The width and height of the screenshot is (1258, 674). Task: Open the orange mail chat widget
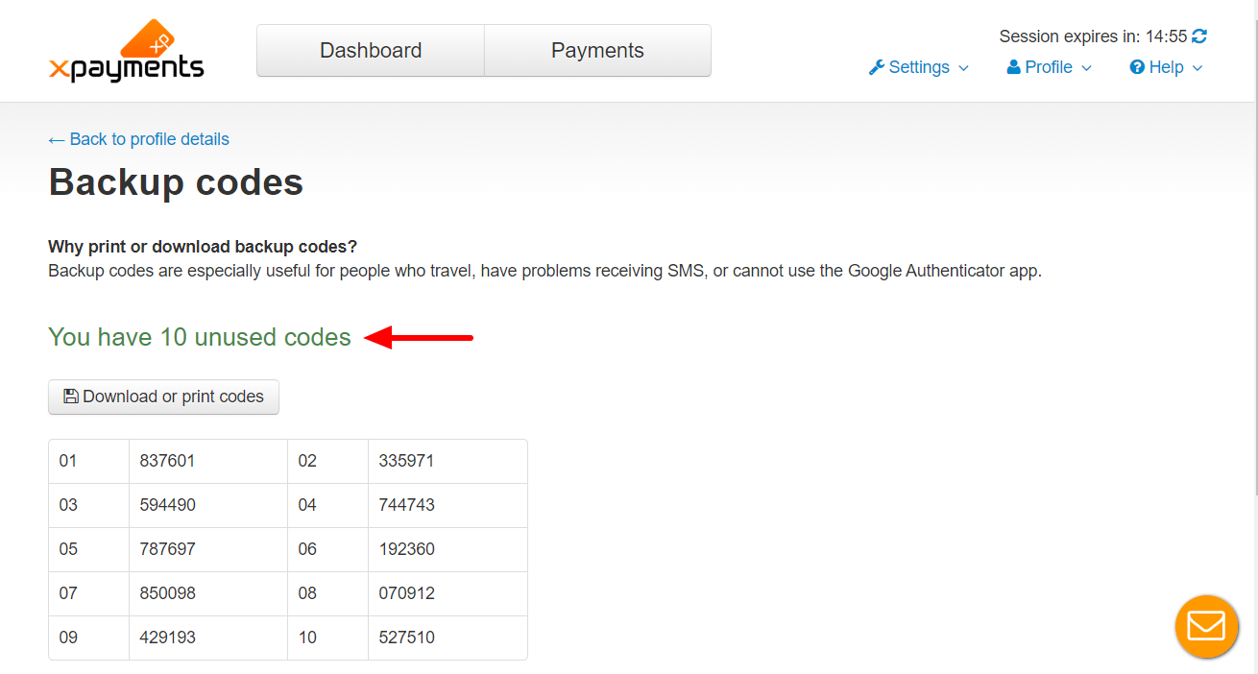tap(1206, 626)
